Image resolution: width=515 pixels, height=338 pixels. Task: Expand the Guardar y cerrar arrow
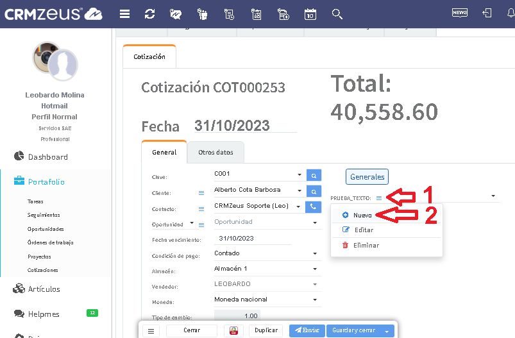(x=387, y=331)
